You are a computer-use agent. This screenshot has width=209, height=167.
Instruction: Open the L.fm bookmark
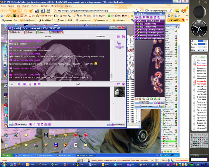click(24, 16)
